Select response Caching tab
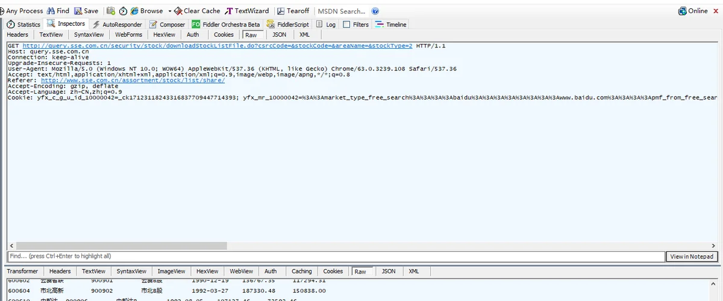This screenshot has width=723, height=301. tap(301, 272)
